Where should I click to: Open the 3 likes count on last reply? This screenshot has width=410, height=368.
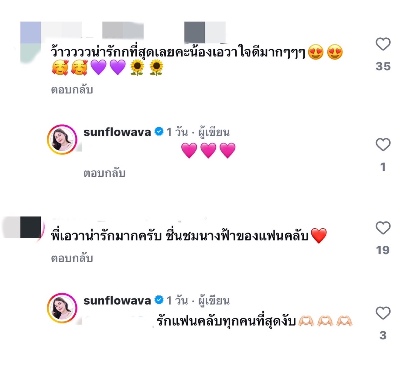pos(383,335)
